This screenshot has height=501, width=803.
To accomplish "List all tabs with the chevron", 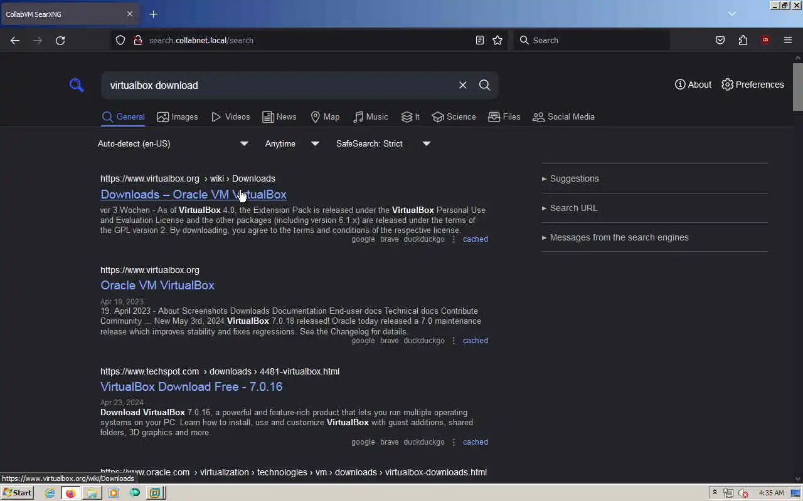I will (x=732, y=13).
